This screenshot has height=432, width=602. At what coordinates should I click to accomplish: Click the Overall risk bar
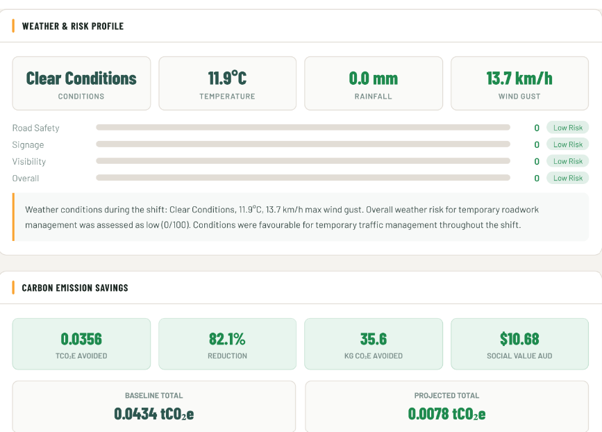tap(303, 178)
